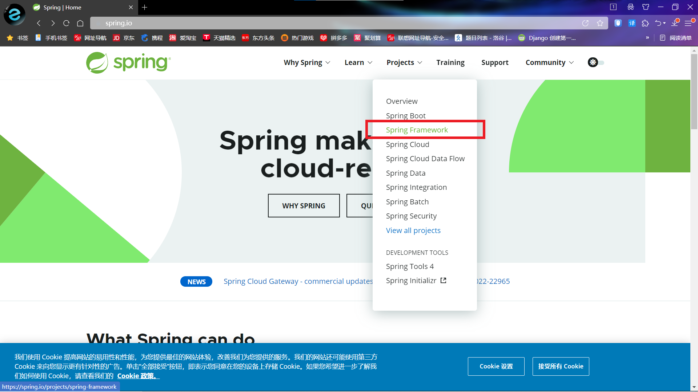
Task: Select Spring Integration menu item
Action: tap(416, 187)
